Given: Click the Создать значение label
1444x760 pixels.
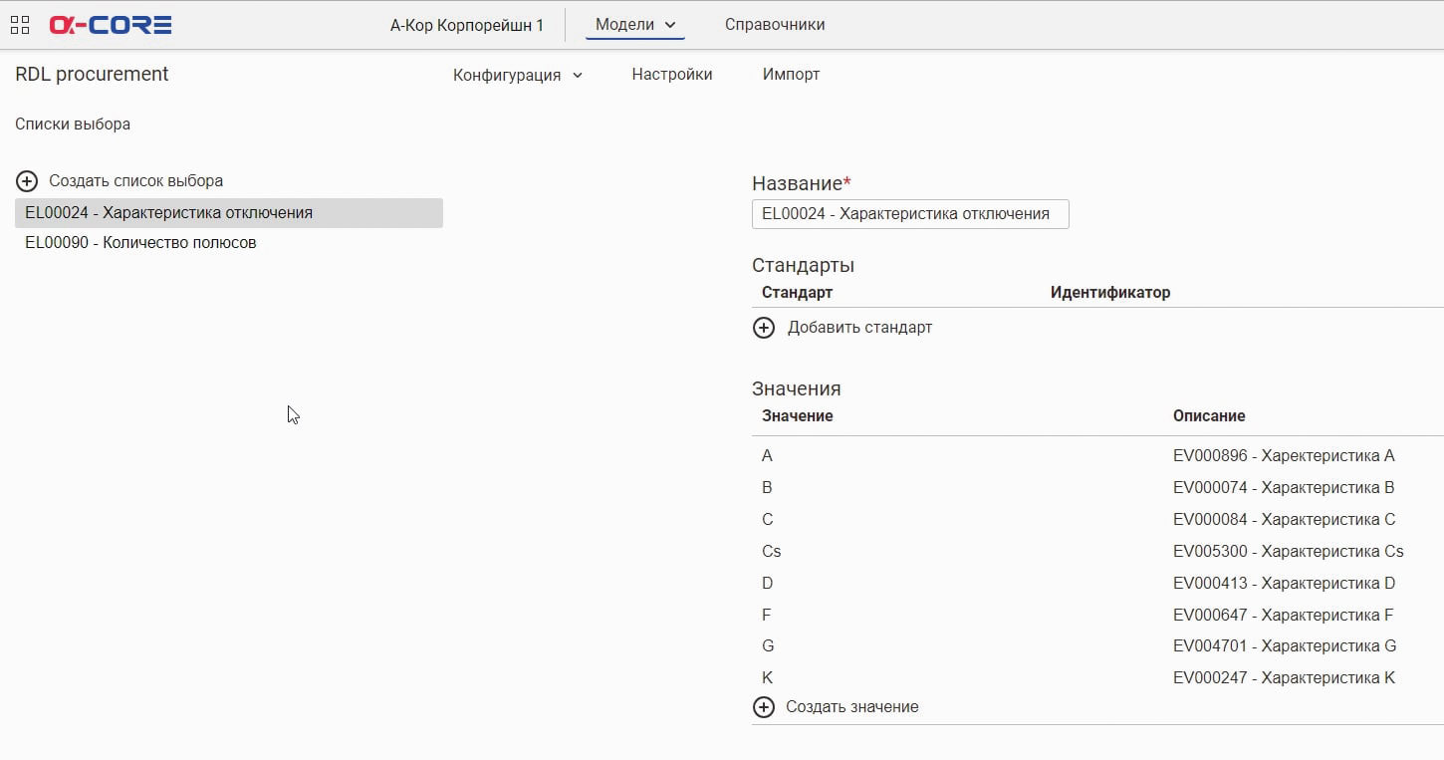Looking at the screenshot, I should click(852, 707).
